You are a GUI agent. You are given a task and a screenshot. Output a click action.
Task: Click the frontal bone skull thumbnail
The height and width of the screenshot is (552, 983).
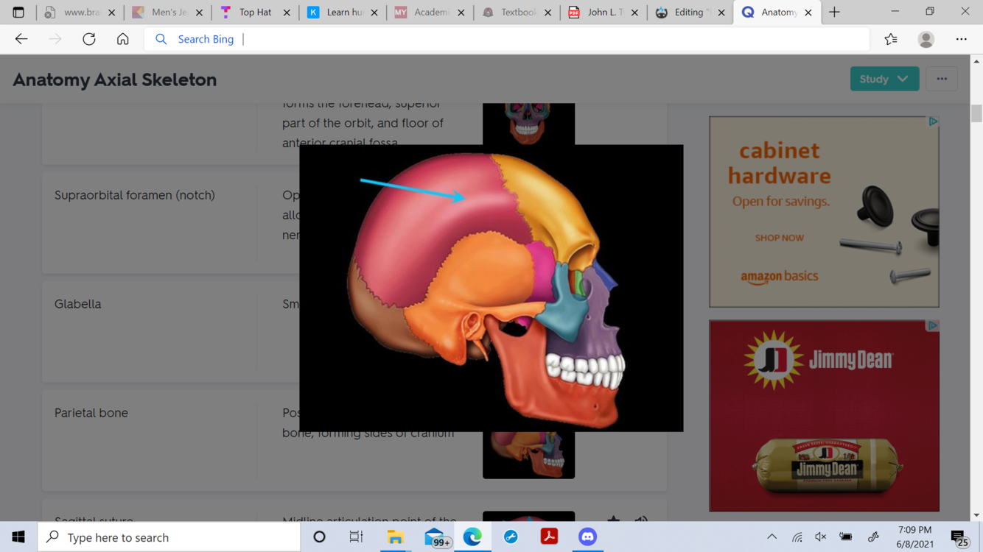(528, 124)
